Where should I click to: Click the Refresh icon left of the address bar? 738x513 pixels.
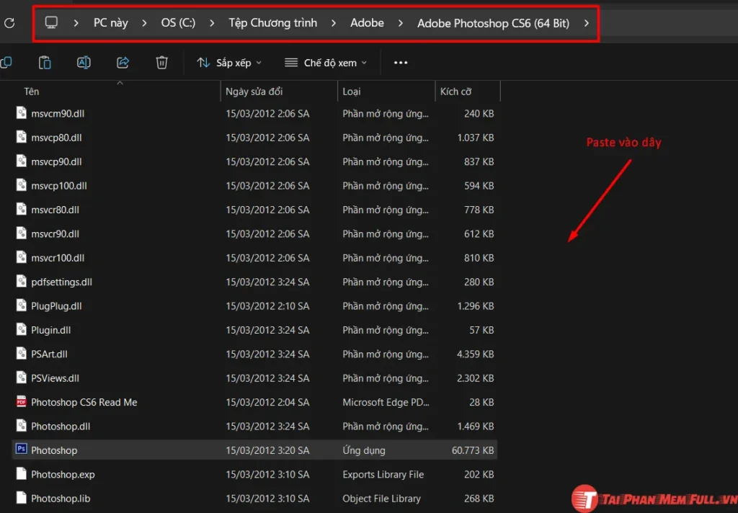10,22
